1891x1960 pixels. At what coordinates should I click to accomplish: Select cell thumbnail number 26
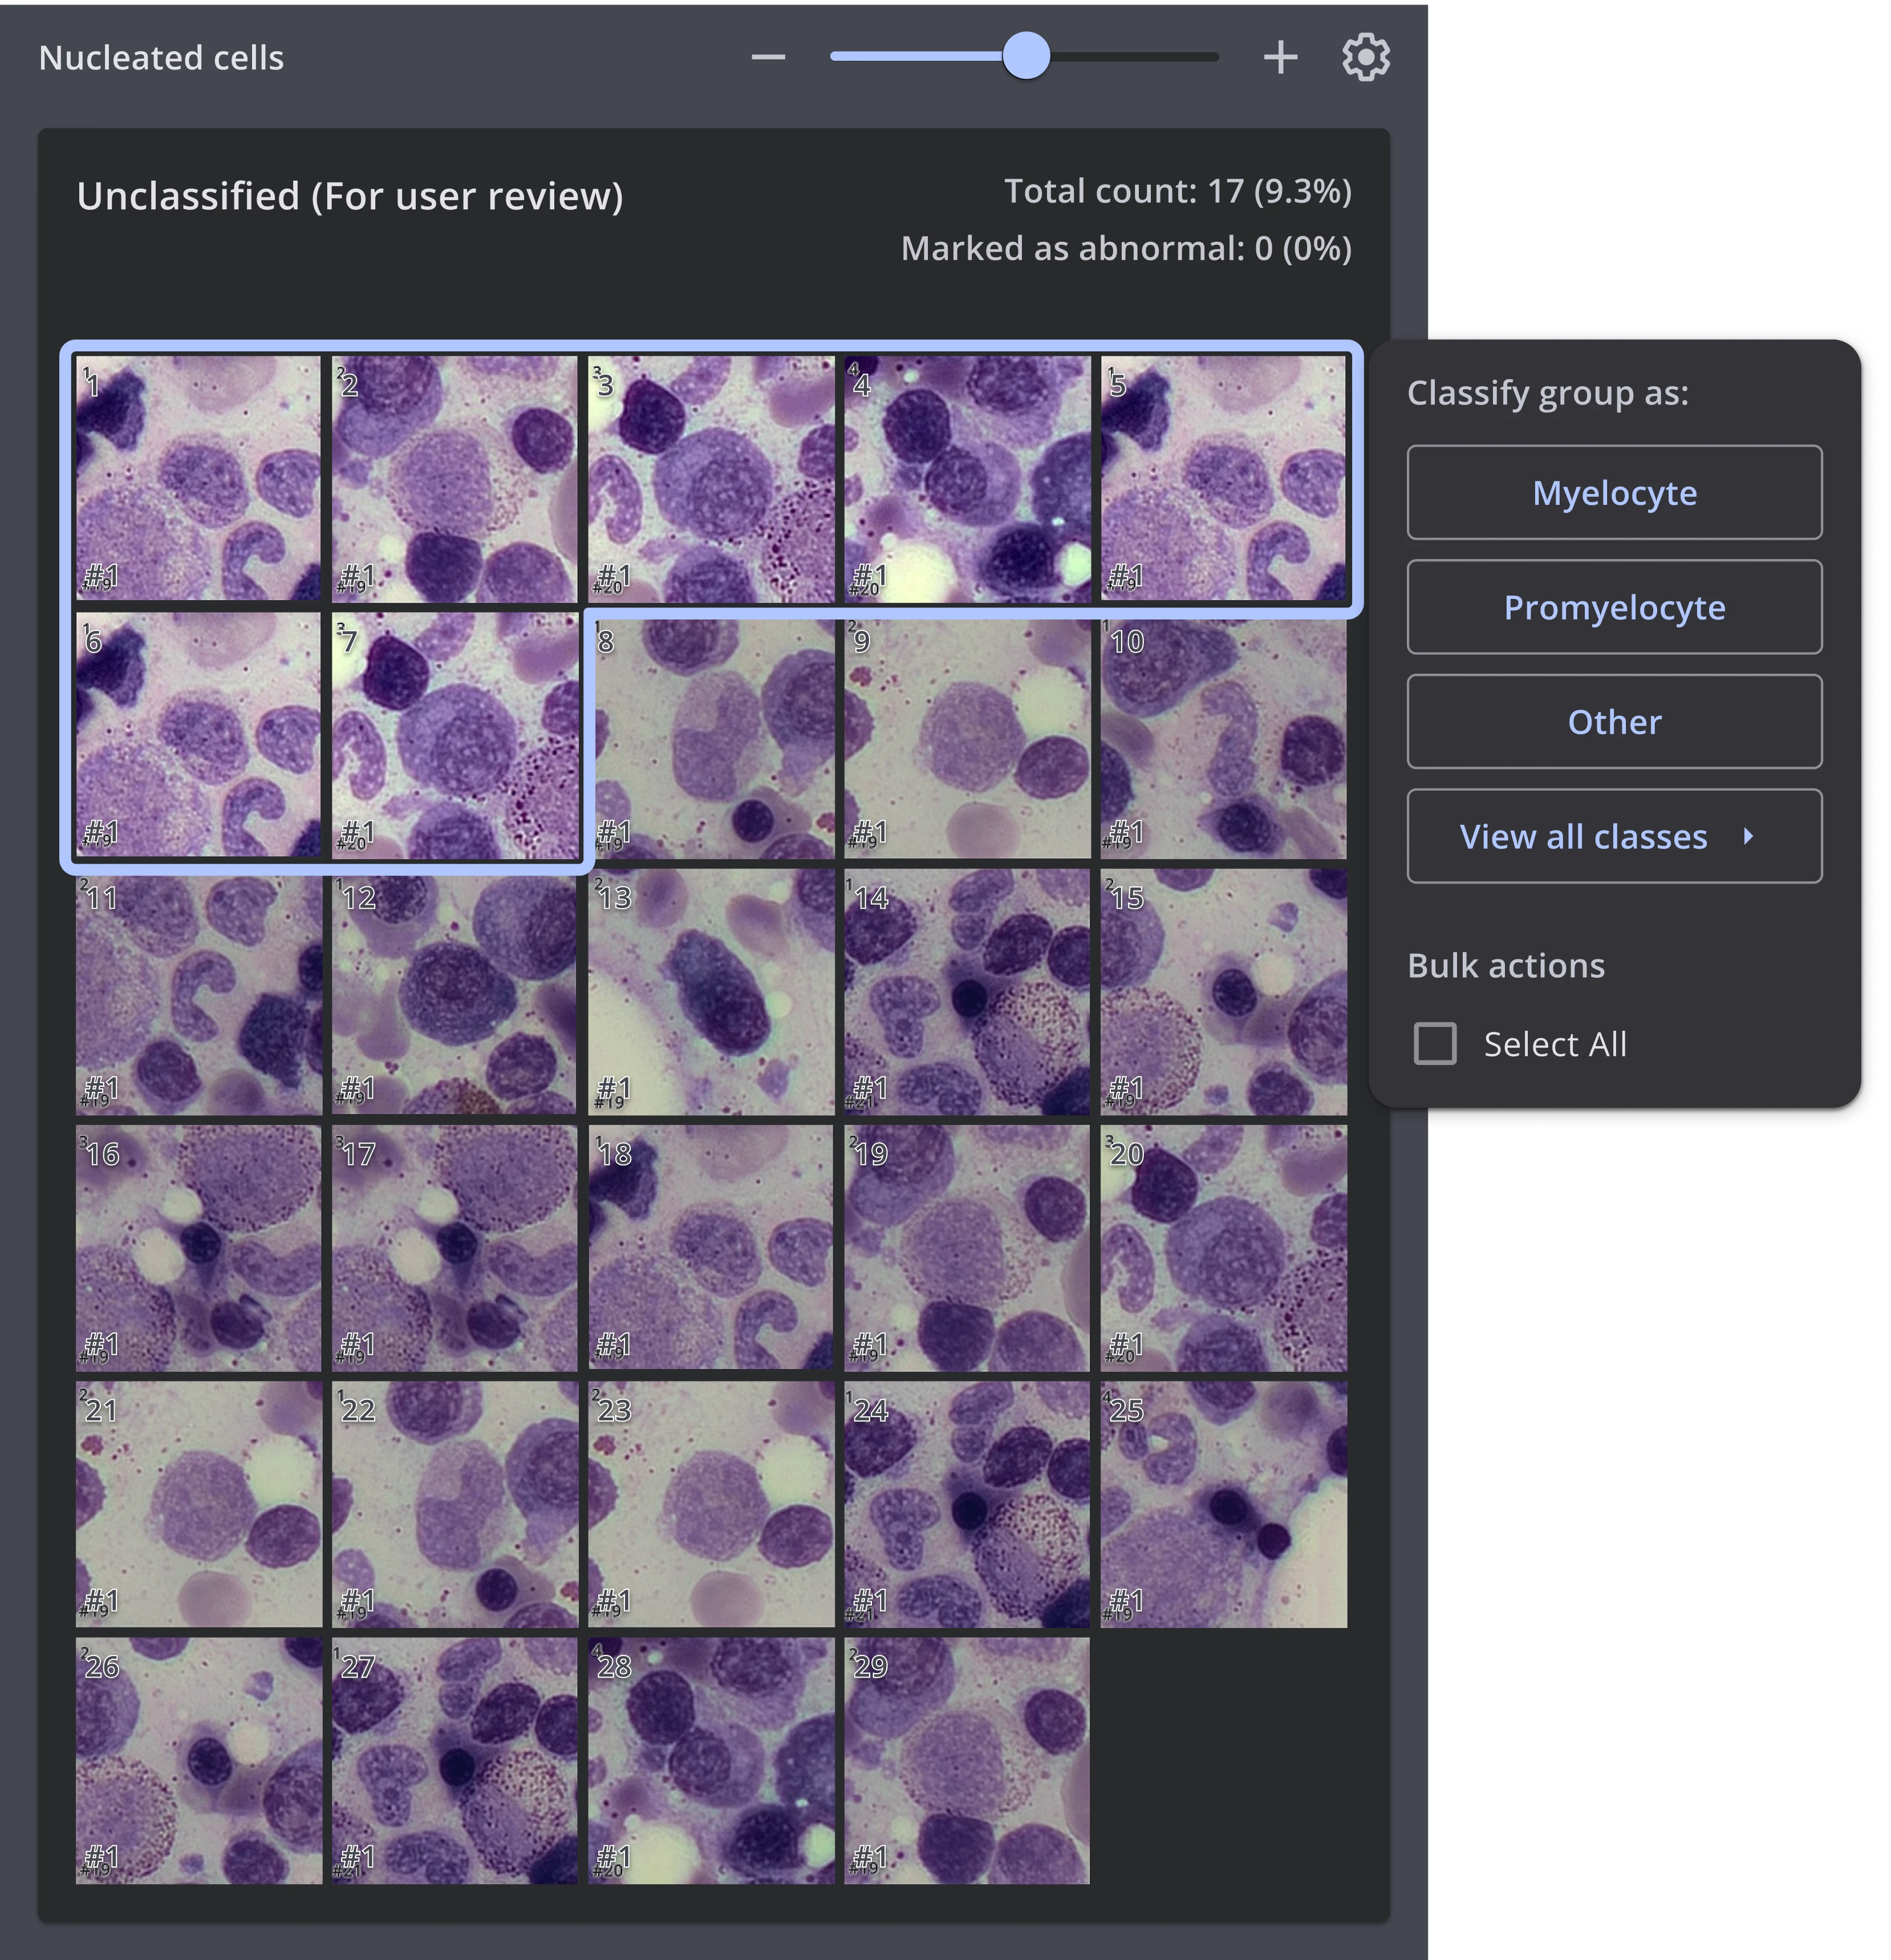[x=199, y=1761]
